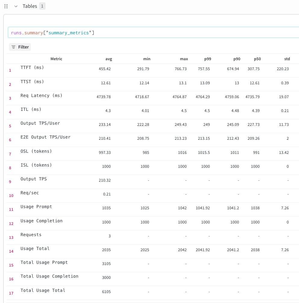Select row number 13 Requests
This screenshot has height=303, width=299.
(x=11, y=238)
